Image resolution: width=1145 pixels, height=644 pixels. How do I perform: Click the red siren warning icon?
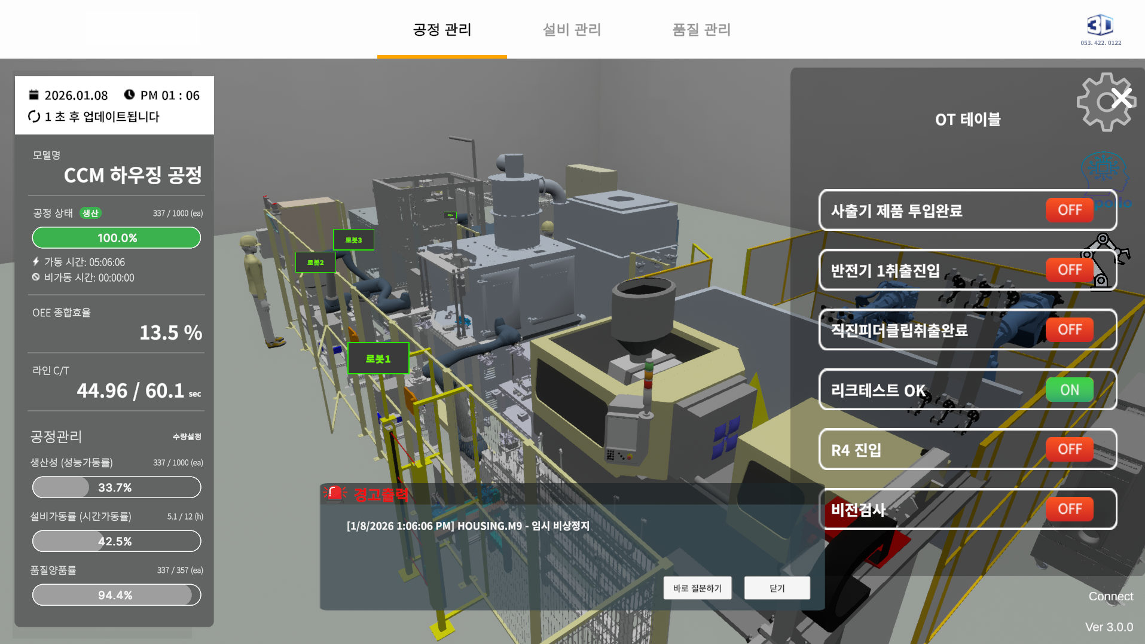335,493
